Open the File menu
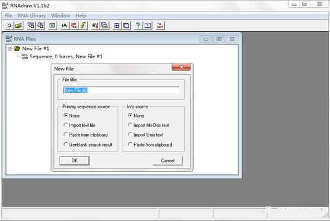Viewport: 330px width, 221px height. [8, 16]
